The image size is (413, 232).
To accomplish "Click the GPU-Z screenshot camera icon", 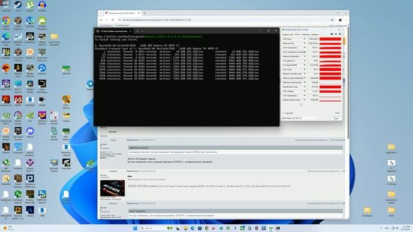I will (x=332, y=34).
